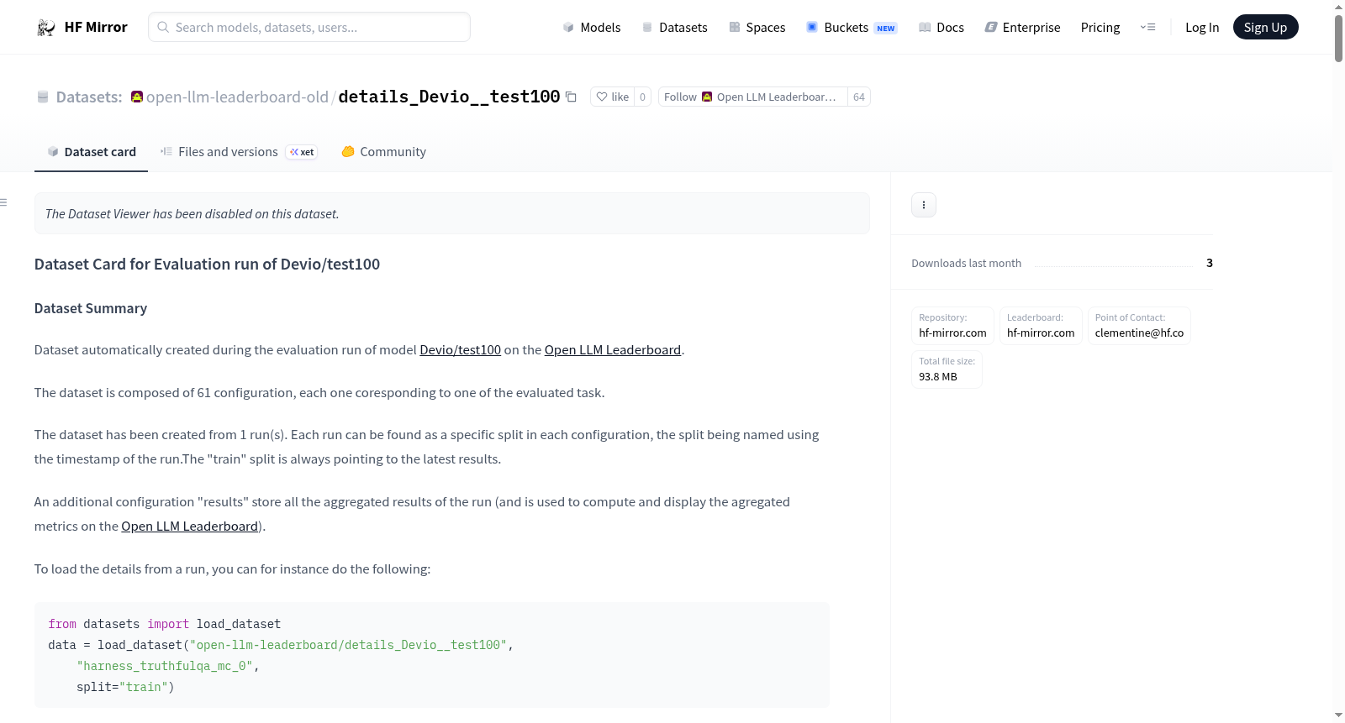Click the Buckets nav icon

tap(812, 27)
